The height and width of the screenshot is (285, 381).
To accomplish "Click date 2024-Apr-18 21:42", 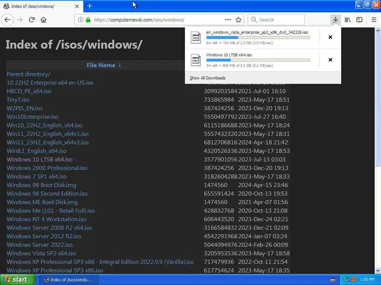I will click(x=263, y=142).
